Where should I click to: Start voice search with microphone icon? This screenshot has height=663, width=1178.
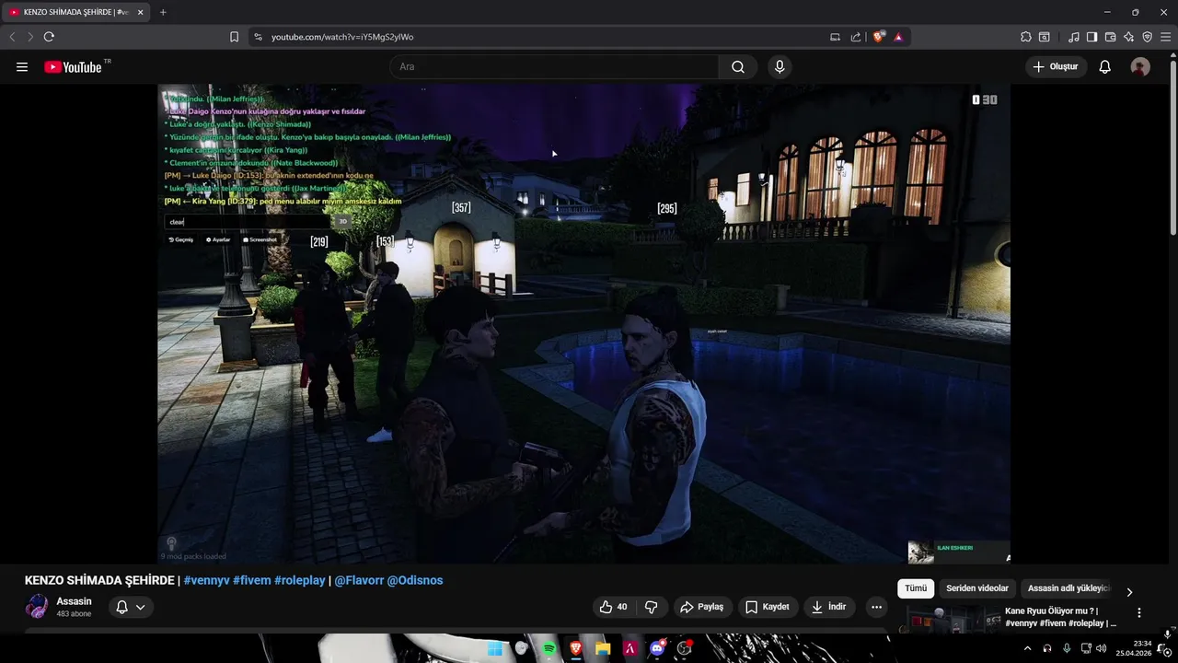coord(780,67)
